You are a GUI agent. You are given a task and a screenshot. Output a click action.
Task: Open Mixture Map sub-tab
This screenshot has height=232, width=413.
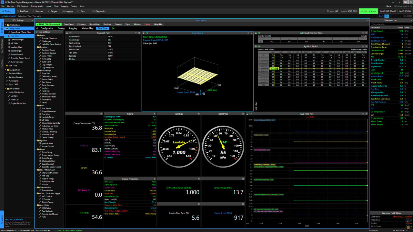pyautogui.click(x=87, y=28)
